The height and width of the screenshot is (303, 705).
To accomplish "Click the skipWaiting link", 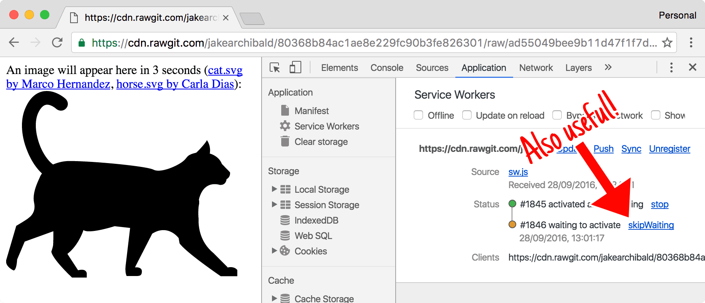I will click(651, 225).
